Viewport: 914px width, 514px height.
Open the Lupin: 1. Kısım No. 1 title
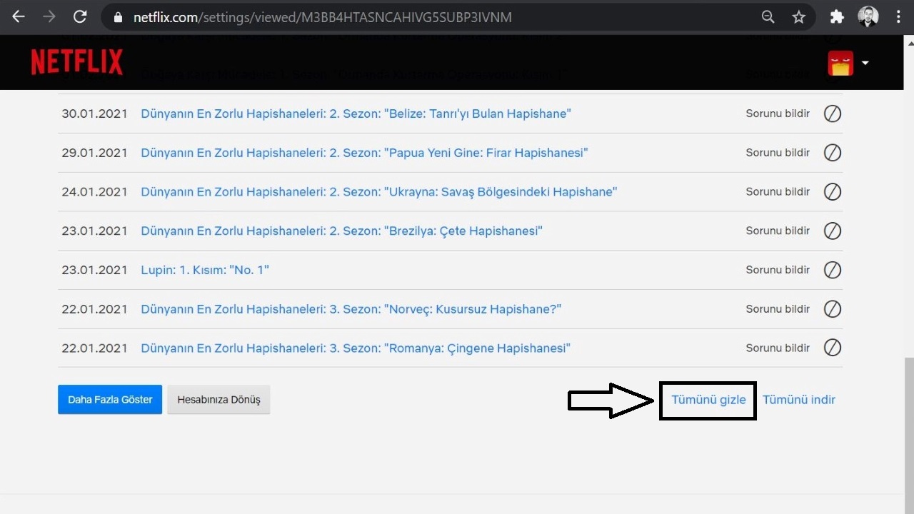205,270
